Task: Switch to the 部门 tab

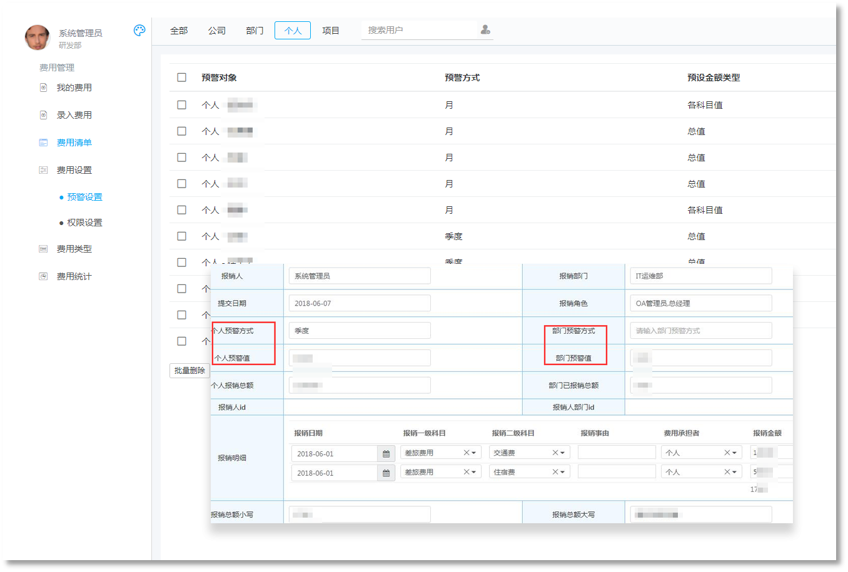Action: point(255,31)
